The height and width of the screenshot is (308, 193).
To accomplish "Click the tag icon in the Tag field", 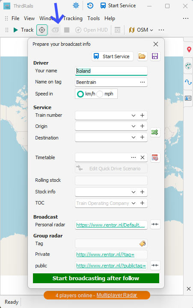I will [143, 243].
